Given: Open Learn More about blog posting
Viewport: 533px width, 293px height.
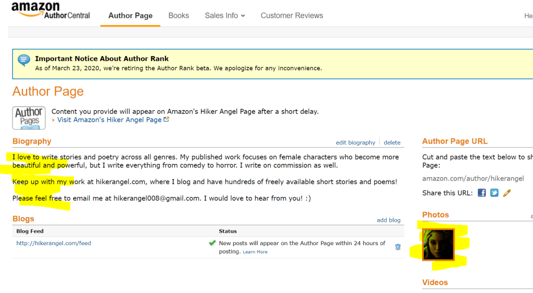Looking at the screenshot, I should 255,252.
